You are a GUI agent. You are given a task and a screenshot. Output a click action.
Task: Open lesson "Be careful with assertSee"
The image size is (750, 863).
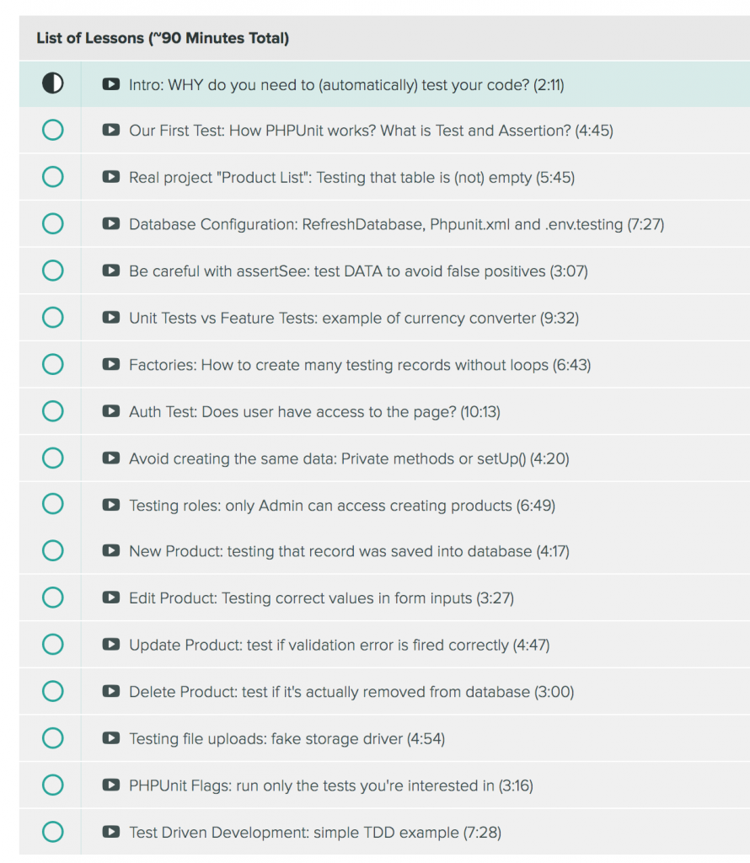pos(358,271)
